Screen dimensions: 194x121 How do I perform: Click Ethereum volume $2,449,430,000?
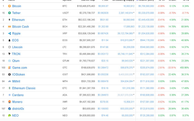click(146, 20)
